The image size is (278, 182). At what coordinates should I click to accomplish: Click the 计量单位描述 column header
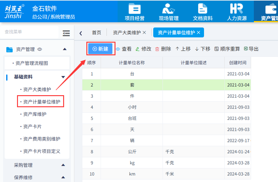pos(193,63)
